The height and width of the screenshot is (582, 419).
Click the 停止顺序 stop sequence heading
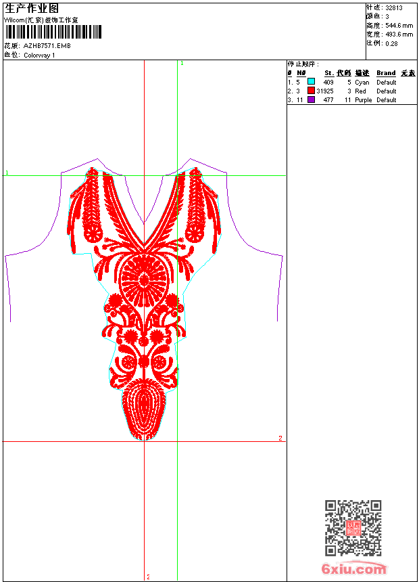coord(303,64)
